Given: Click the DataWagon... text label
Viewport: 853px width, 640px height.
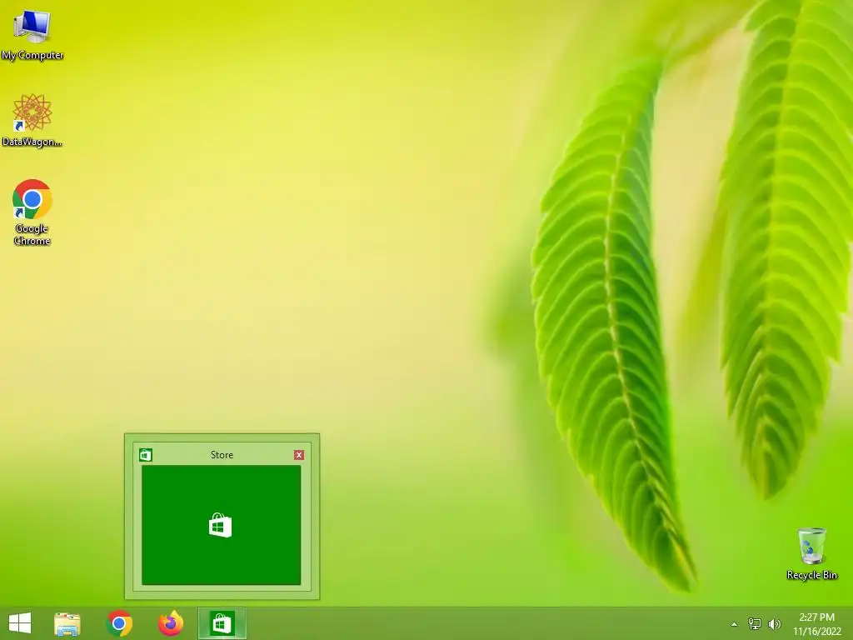Looking at the screenshot, I should (32, 142).
